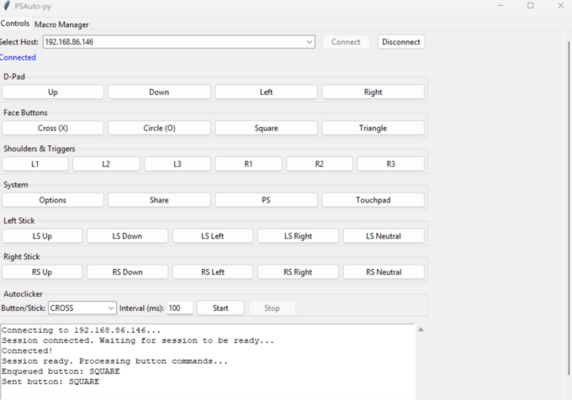Click RS Left button
This screenshot has height=400, width=572.
click(213, 272)
